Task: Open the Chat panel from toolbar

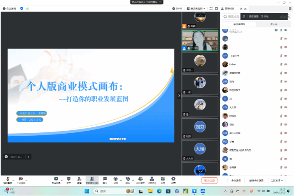Action: pos(105,180)
